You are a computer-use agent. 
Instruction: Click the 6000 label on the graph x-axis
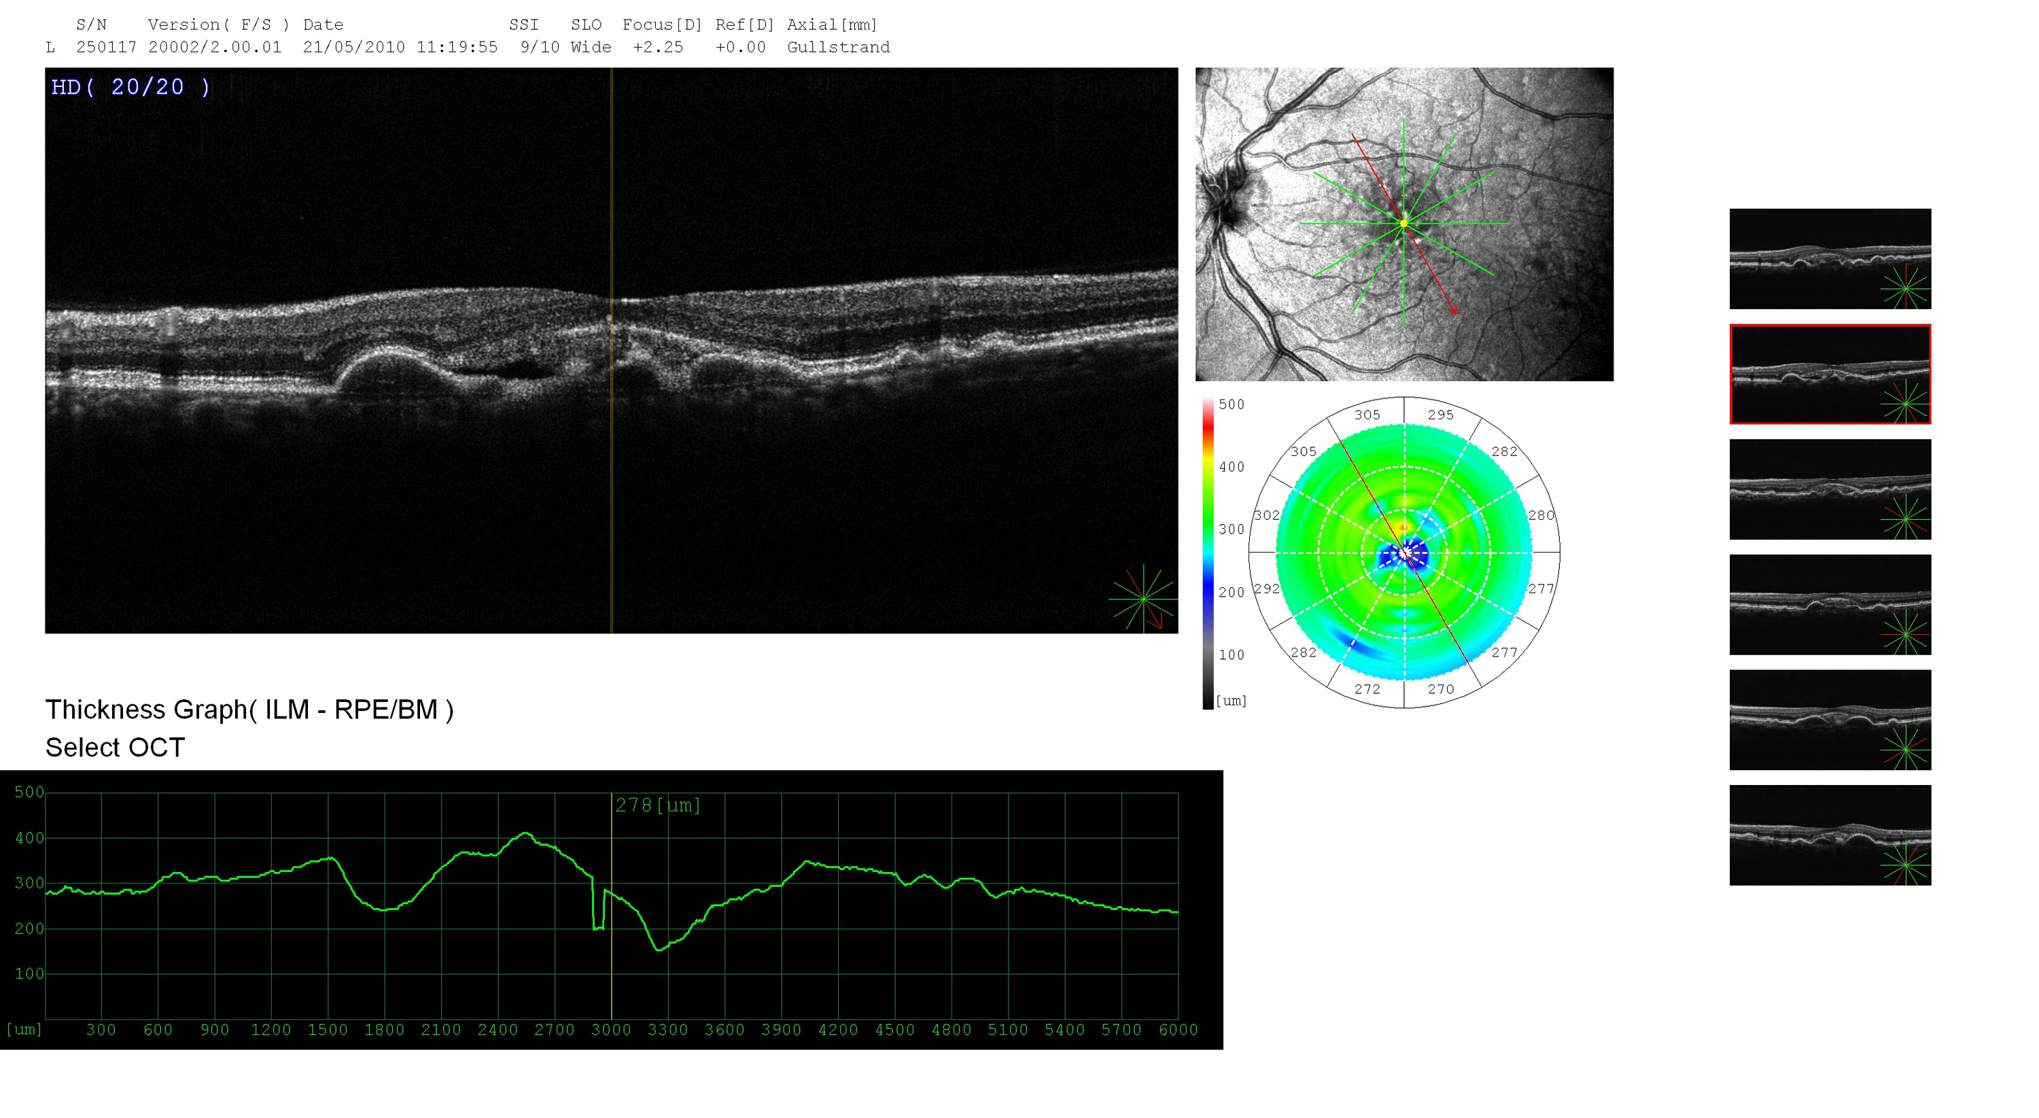tap(1178, 1030)
